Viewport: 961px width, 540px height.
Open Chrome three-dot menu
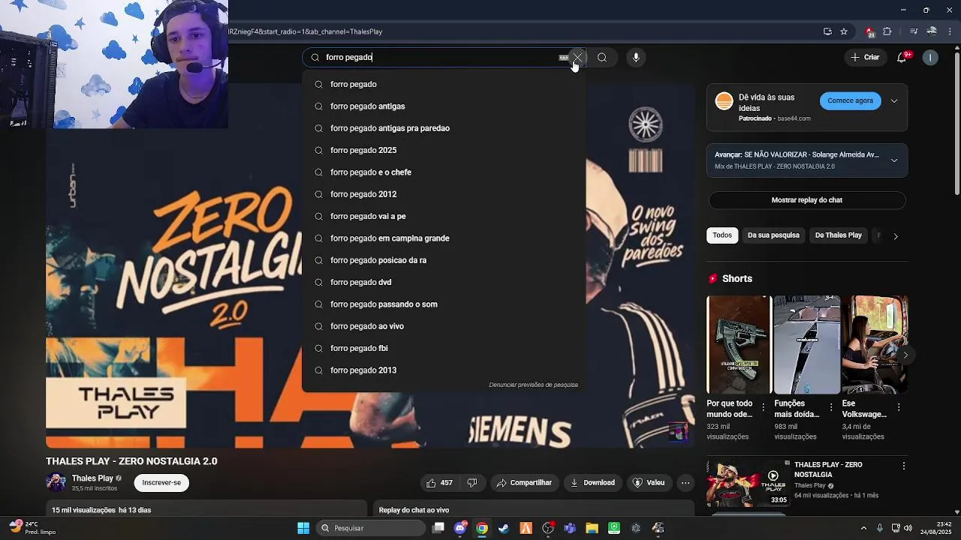click(950, 31)
